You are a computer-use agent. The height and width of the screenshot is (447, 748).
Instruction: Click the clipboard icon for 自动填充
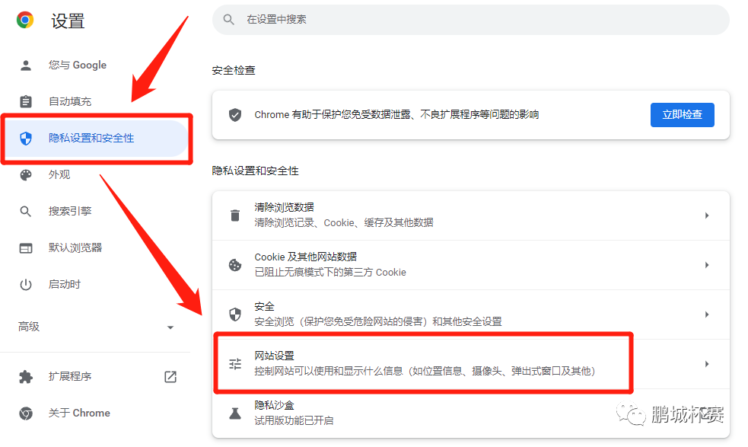pos(26,101)
